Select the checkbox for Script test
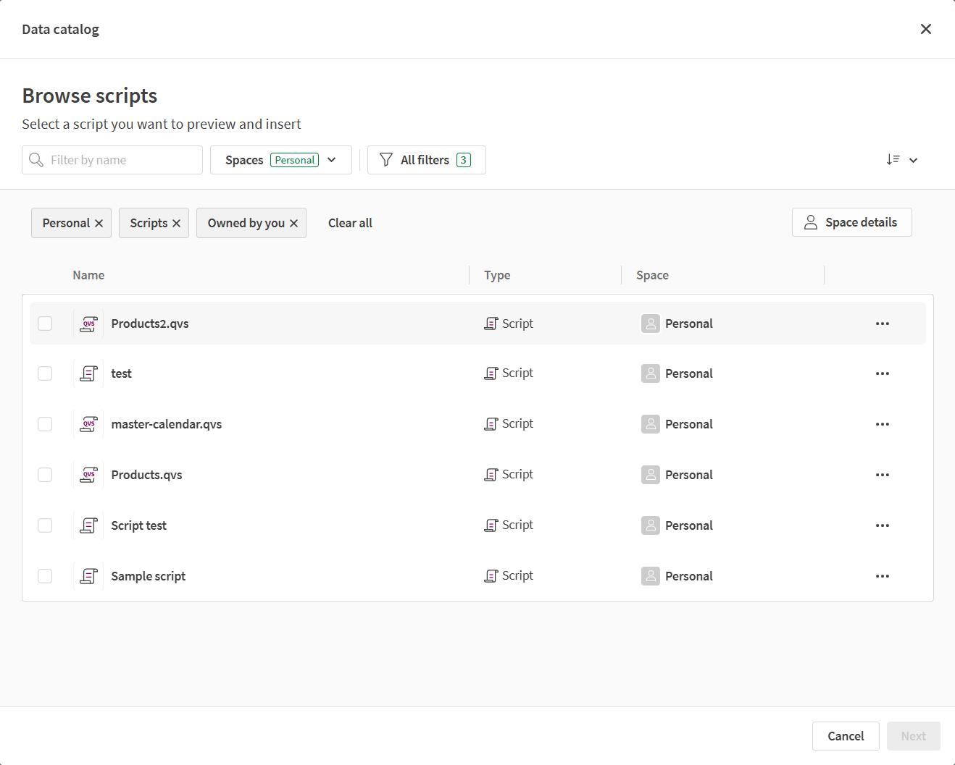The width and height of the screenshot is (955, 765). [44, 525]
